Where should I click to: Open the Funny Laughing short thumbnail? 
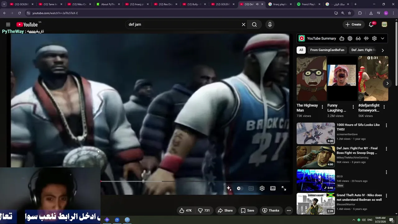click(x=341, y=78)
